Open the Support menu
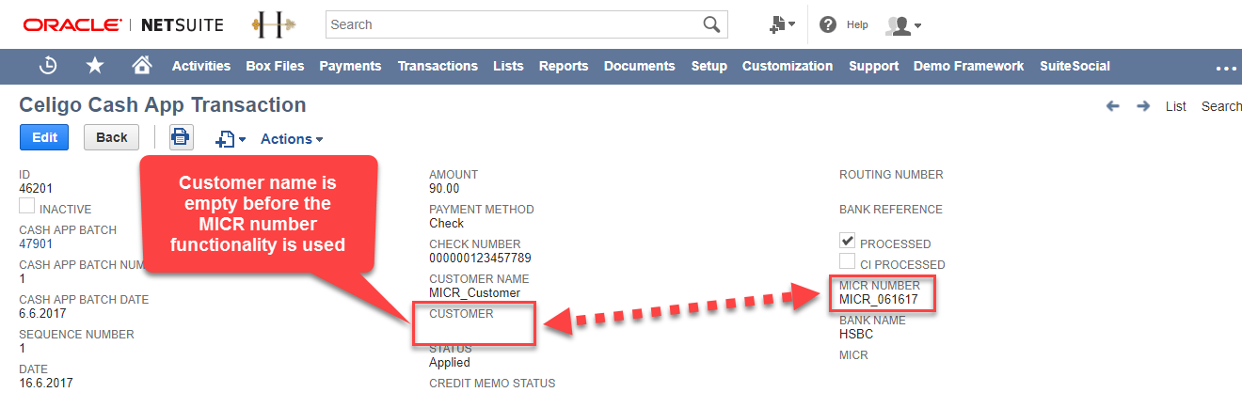This screenshot has height=408, width=1242. point(873,66)
